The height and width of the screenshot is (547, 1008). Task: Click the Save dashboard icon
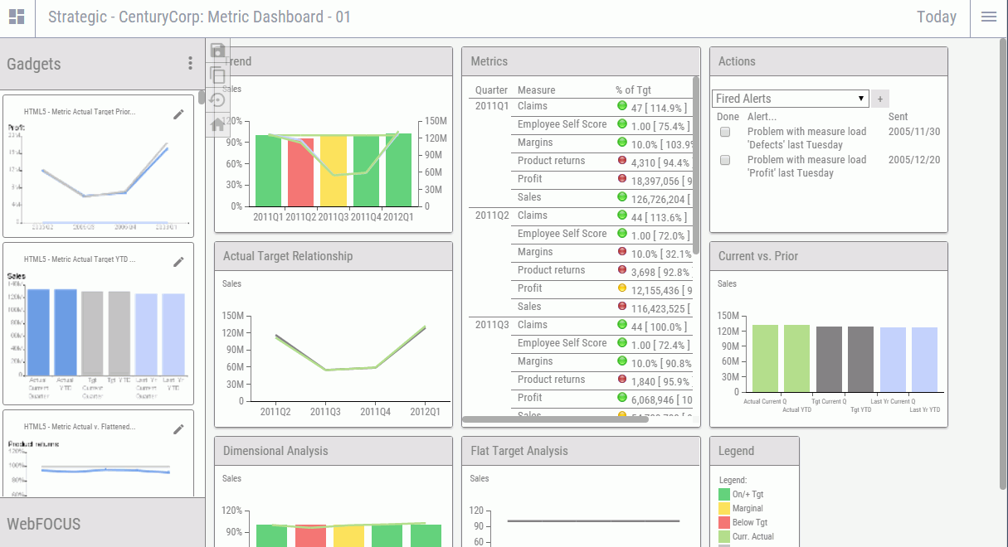point(217,51)
